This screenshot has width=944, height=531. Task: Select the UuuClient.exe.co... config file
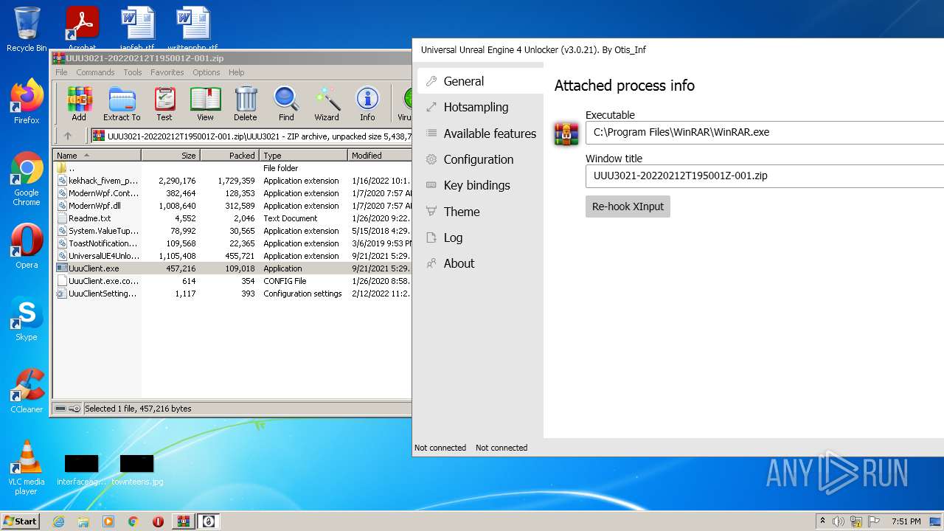click(232, 281)
